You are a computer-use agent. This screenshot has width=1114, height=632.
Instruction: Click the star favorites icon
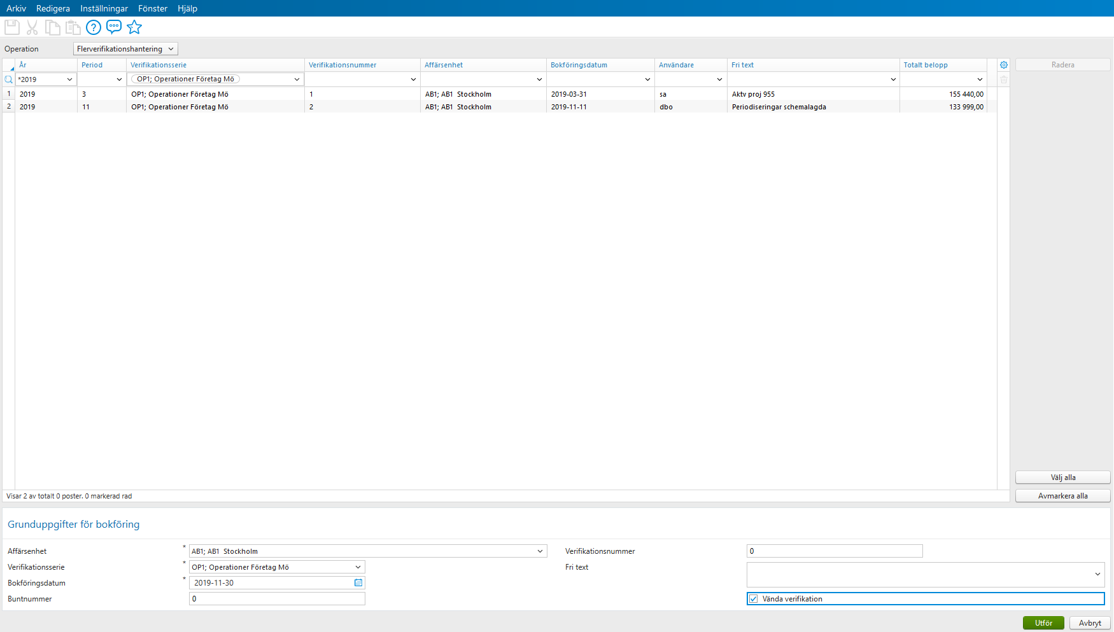tap(134, 27)
